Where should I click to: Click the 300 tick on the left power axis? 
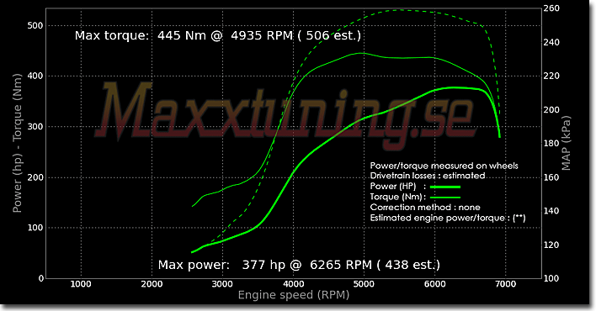point(35,126)
